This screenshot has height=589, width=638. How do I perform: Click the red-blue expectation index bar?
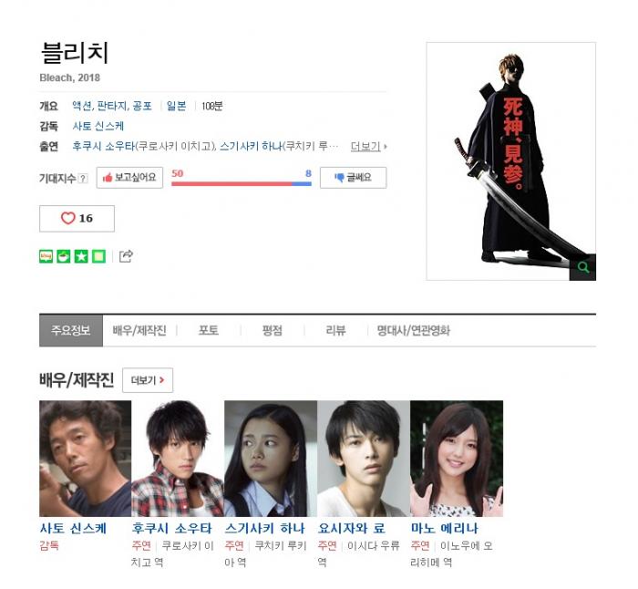pyautogui.click(x=242, y=184)
